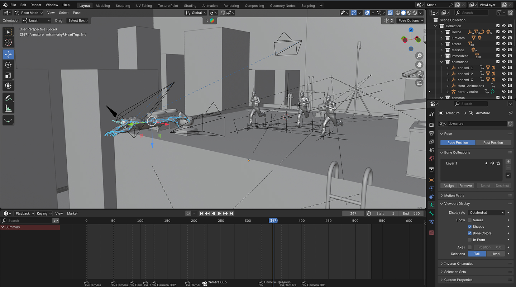Click the zoom magnifier viewport icon
This screenshot has height=287, width=516.
click(x=419, y=56)
